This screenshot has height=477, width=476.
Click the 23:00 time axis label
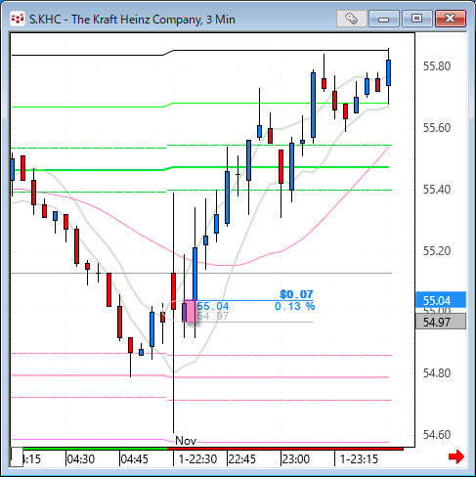coord(296,459)
